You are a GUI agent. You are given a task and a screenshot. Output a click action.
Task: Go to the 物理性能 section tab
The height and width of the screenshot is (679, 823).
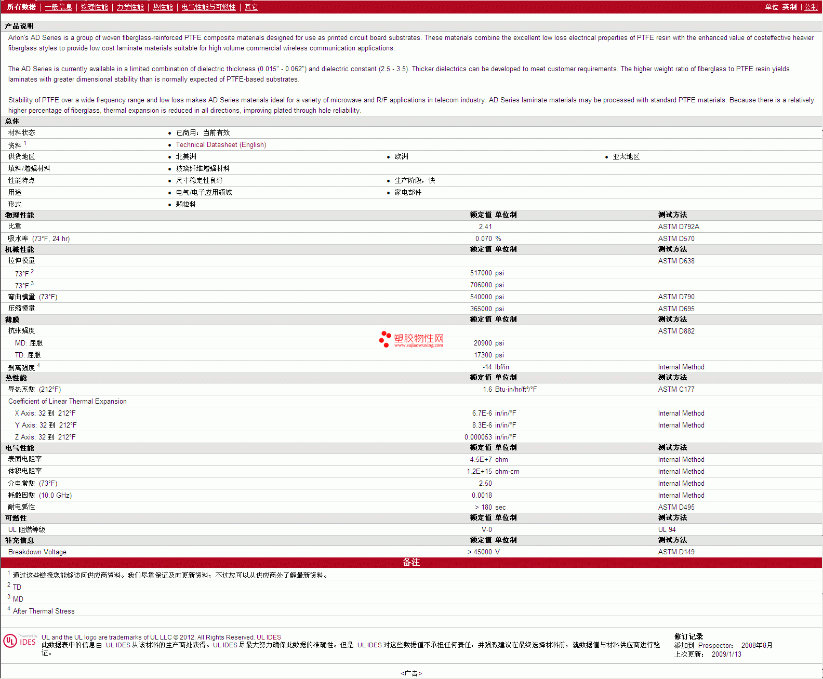94,7
